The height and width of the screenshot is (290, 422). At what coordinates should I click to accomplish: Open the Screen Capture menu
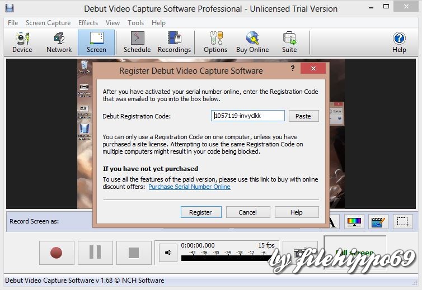tap(48, 23)
